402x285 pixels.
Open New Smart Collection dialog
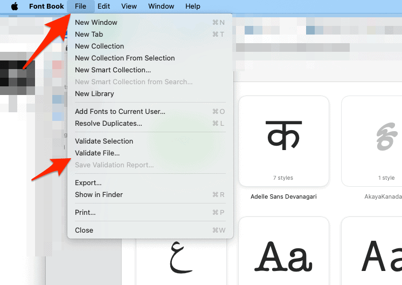(113, 70)
